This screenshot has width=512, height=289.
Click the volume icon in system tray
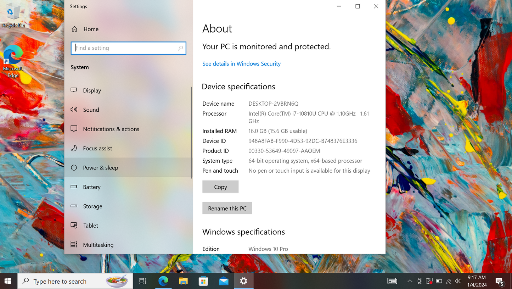click(458, 281)
